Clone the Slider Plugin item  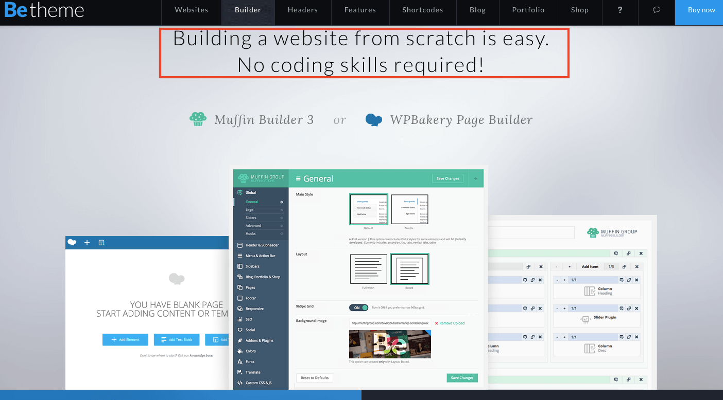tap(629, 308)
